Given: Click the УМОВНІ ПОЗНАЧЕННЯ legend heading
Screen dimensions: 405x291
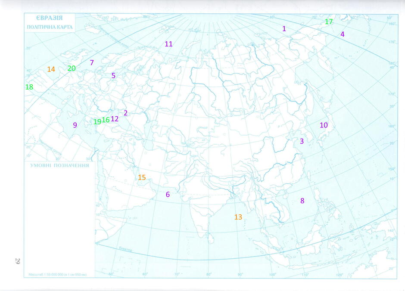Looking at the screenshot, I should [x=59, y=166].
